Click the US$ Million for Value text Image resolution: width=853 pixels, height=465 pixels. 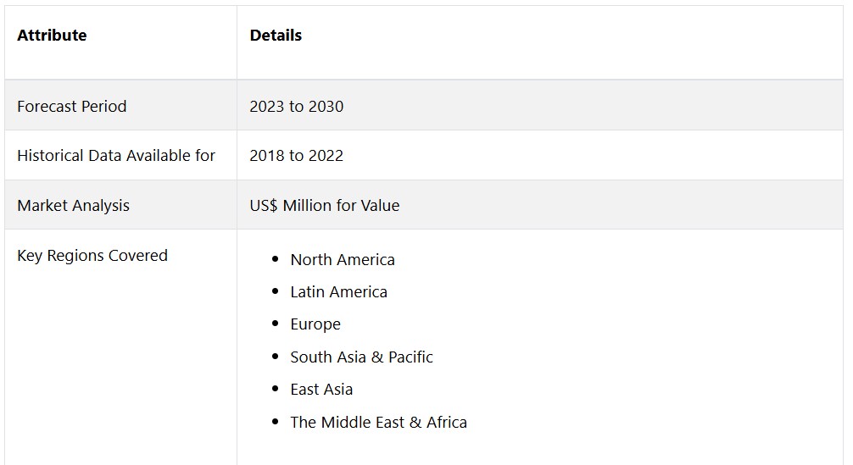(x=324, y=206)
